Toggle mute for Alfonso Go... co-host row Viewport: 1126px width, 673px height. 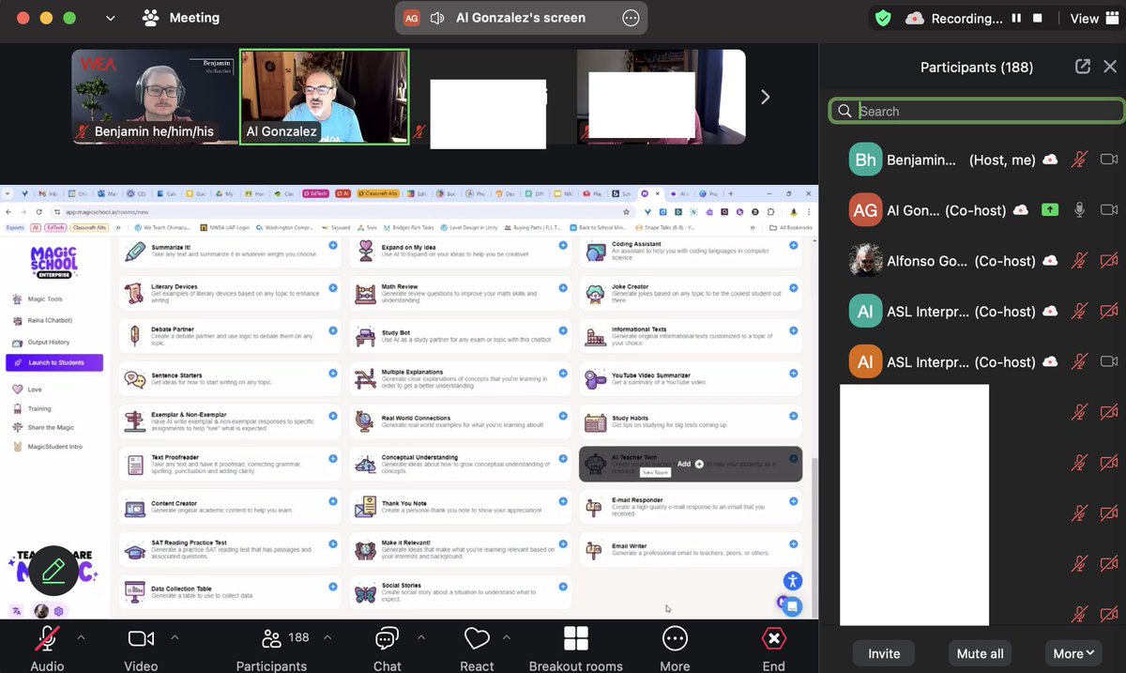pyautogui.click(x=1080, y=261)
